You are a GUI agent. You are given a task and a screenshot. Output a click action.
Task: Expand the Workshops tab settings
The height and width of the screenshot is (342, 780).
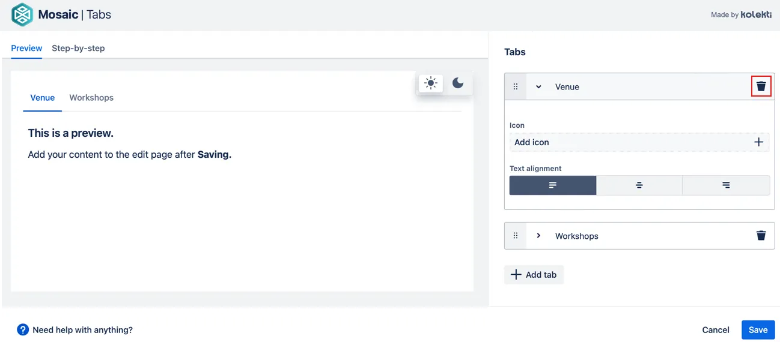point(538,236)
